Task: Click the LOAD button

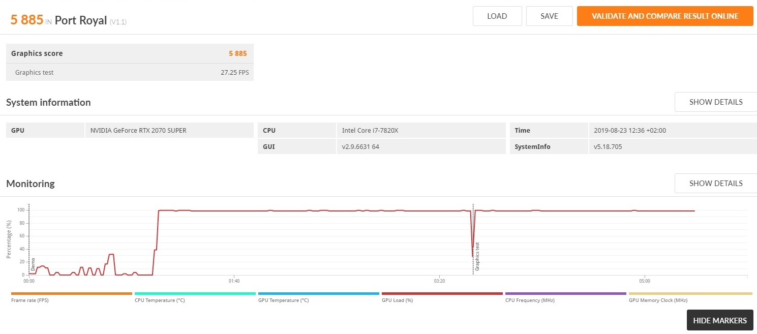Action: pyautogui.click(x=497, y=16)
